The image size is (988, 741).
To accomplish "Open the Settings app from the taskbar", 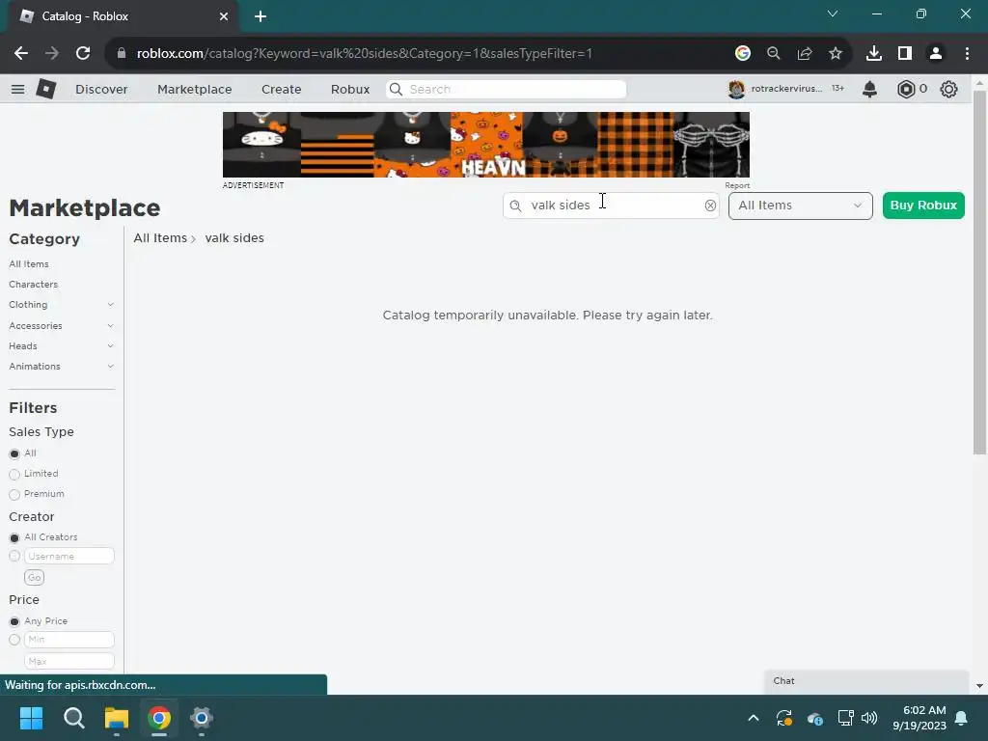I will [x=202, y=718].
